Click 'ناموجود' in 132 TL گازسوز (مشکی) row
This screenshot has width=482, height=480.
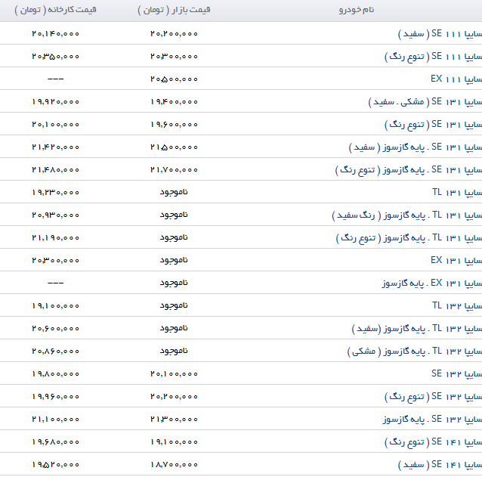pos(174,351)
